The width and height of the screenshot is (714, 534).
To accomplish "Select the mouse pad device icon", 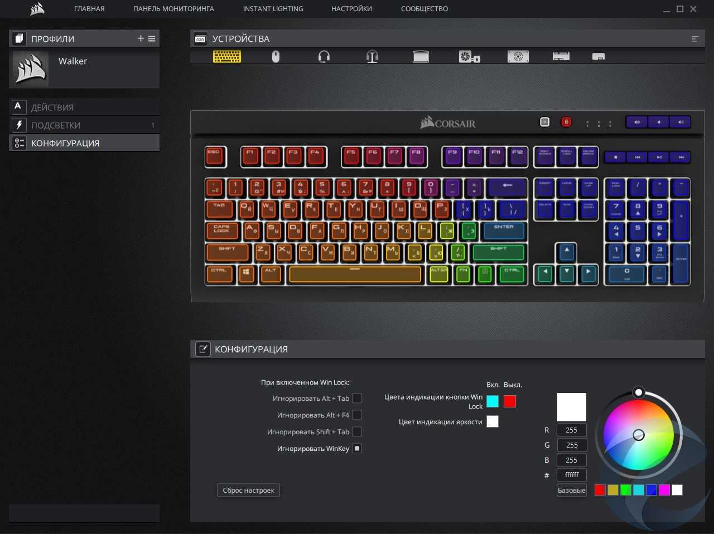I will pos(421,56).
